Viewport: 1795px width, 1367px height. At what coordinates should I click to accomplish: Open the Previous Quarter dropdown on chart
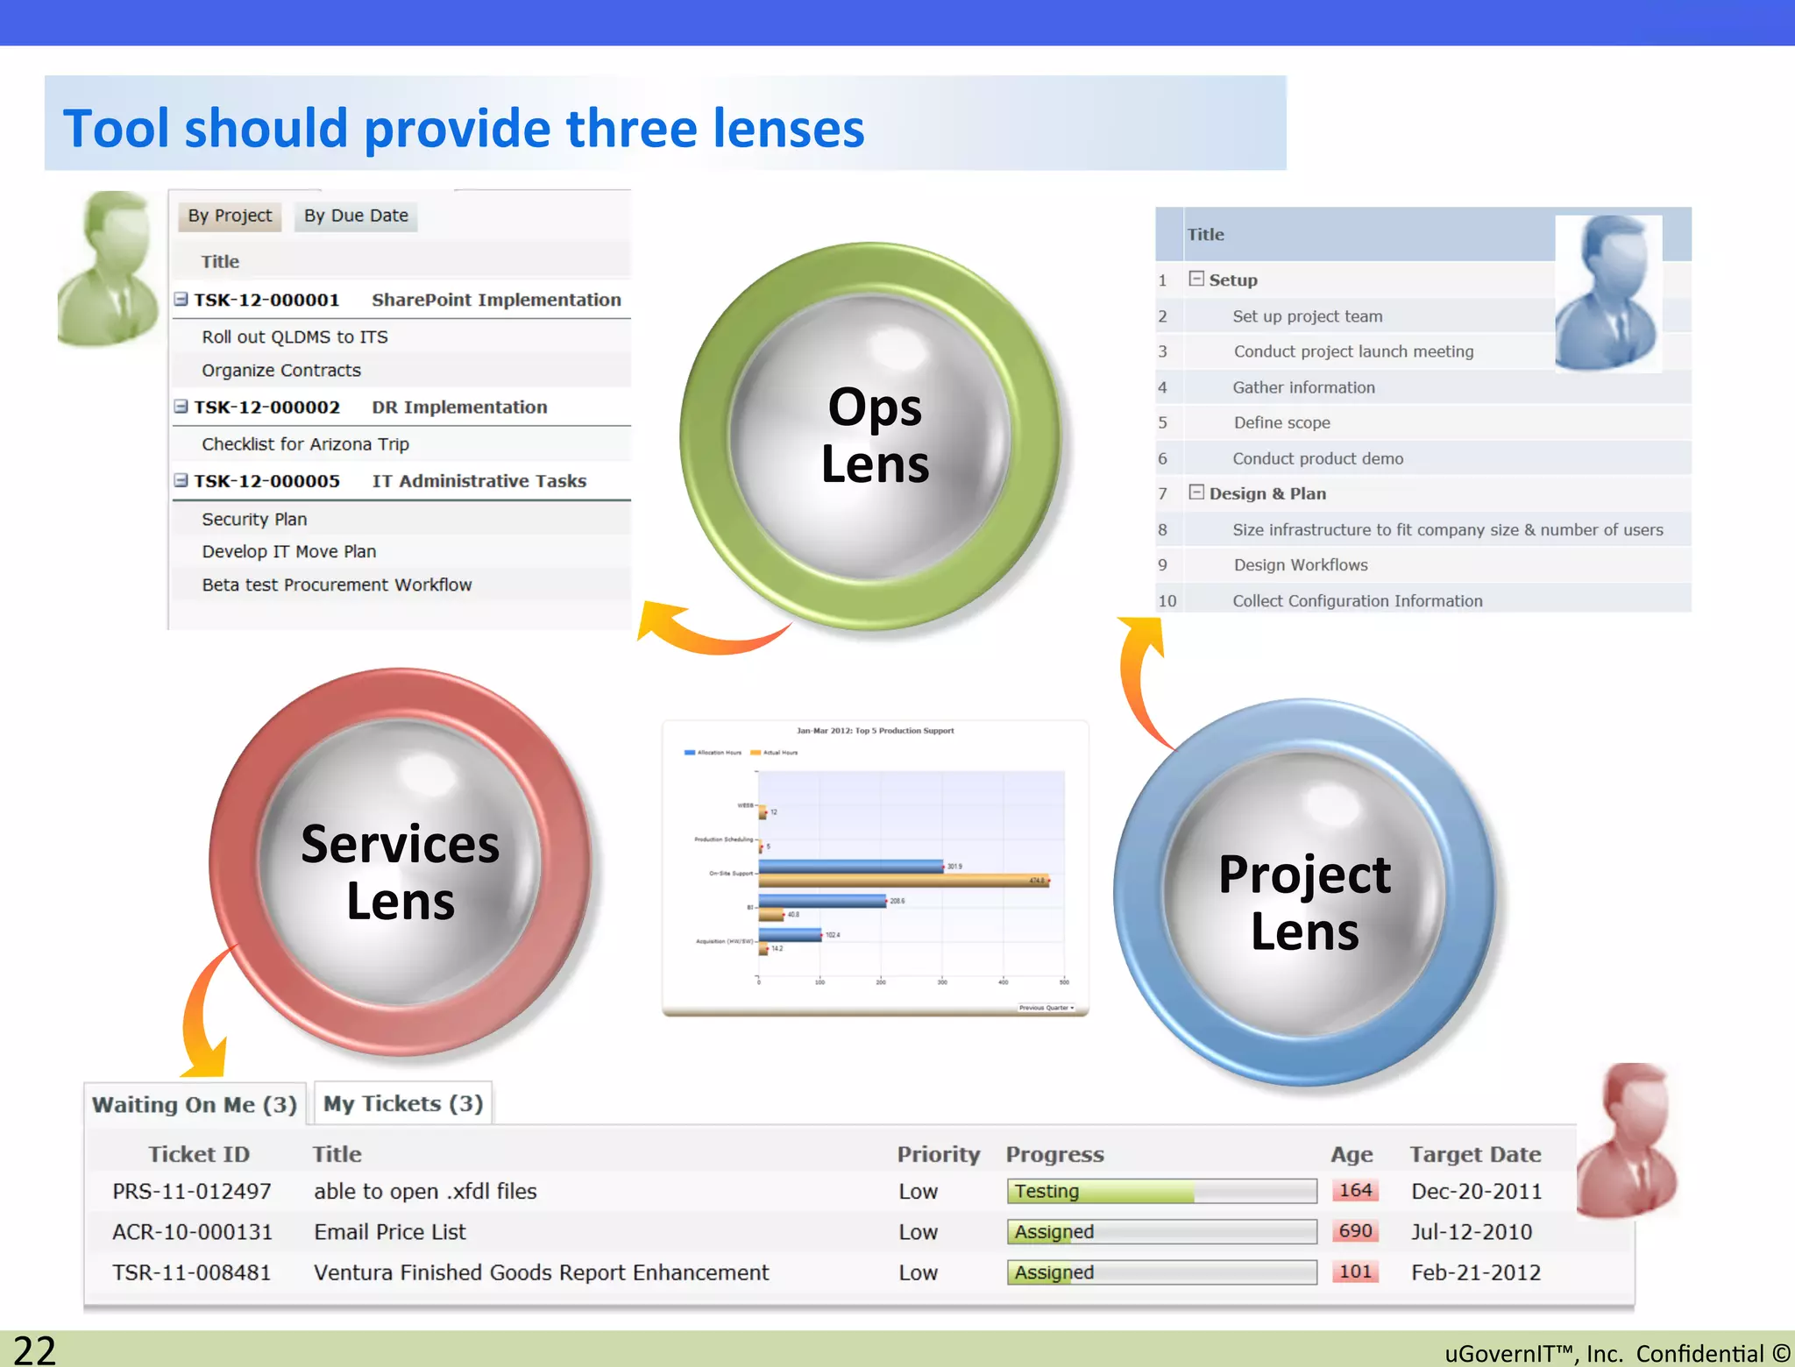[x=1046, y=1008]
